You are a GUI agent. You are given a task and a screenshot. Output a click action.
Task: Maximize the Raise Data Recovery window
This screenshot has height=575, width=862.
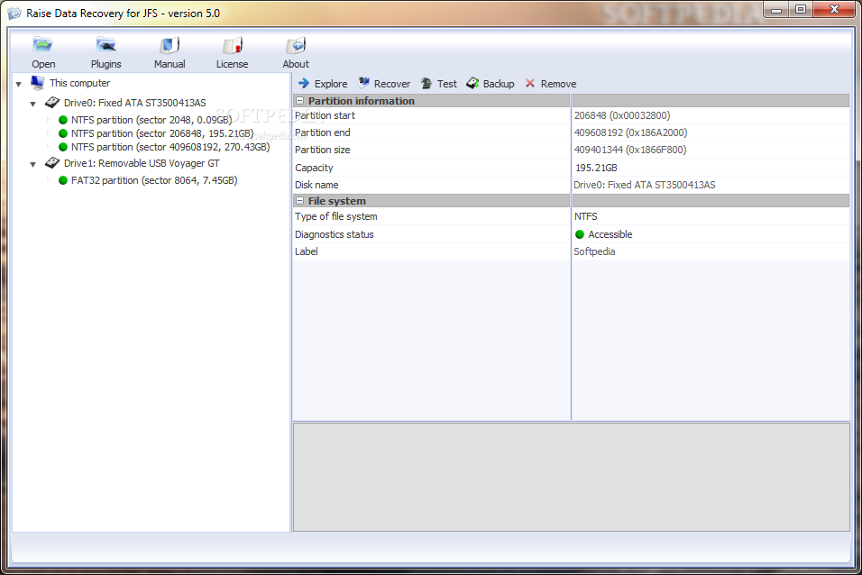pyautogui.click(x=801, y=9)
